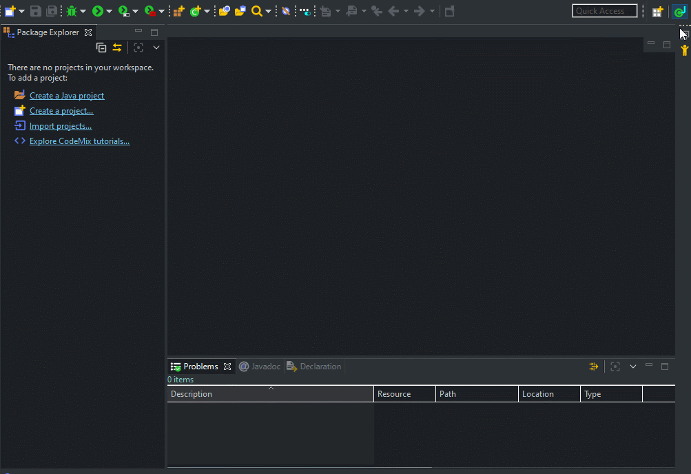This screenshot has width=691, height=474.
Task: Open the Problems view menu chevron
Action: coord(633,367)
